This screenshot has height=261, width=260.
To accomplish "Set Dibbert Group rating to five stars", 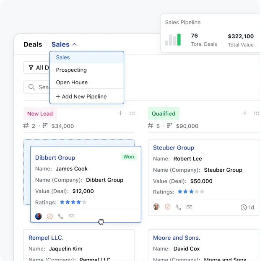I will coord(84,202).
